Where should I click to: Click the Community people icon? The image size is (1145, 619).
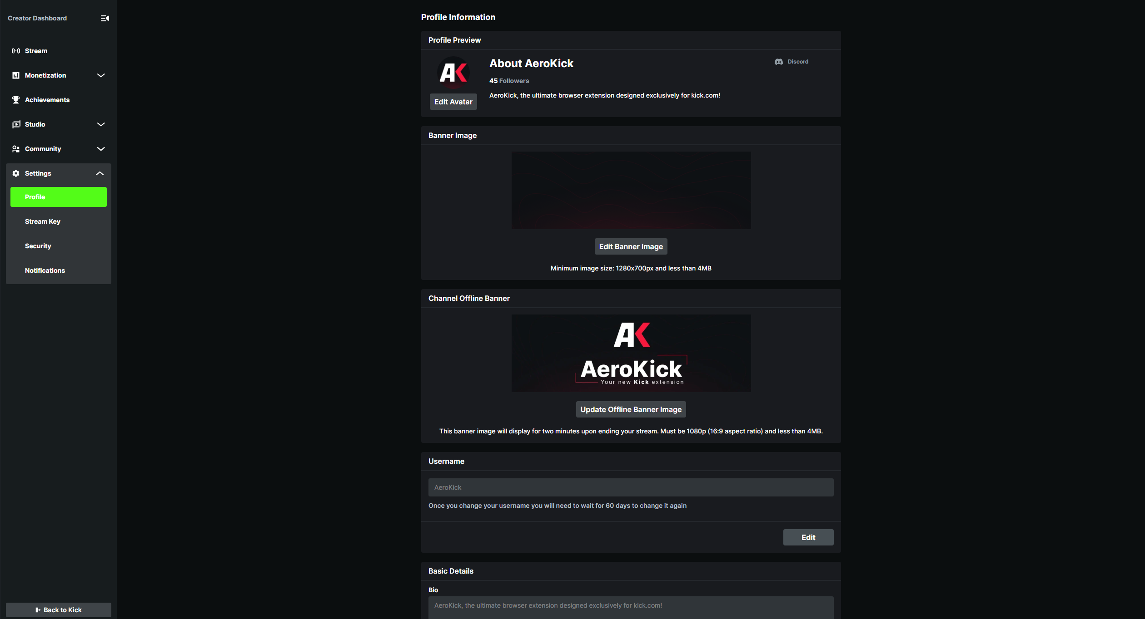pyautogui.click(x=16, y=149)
